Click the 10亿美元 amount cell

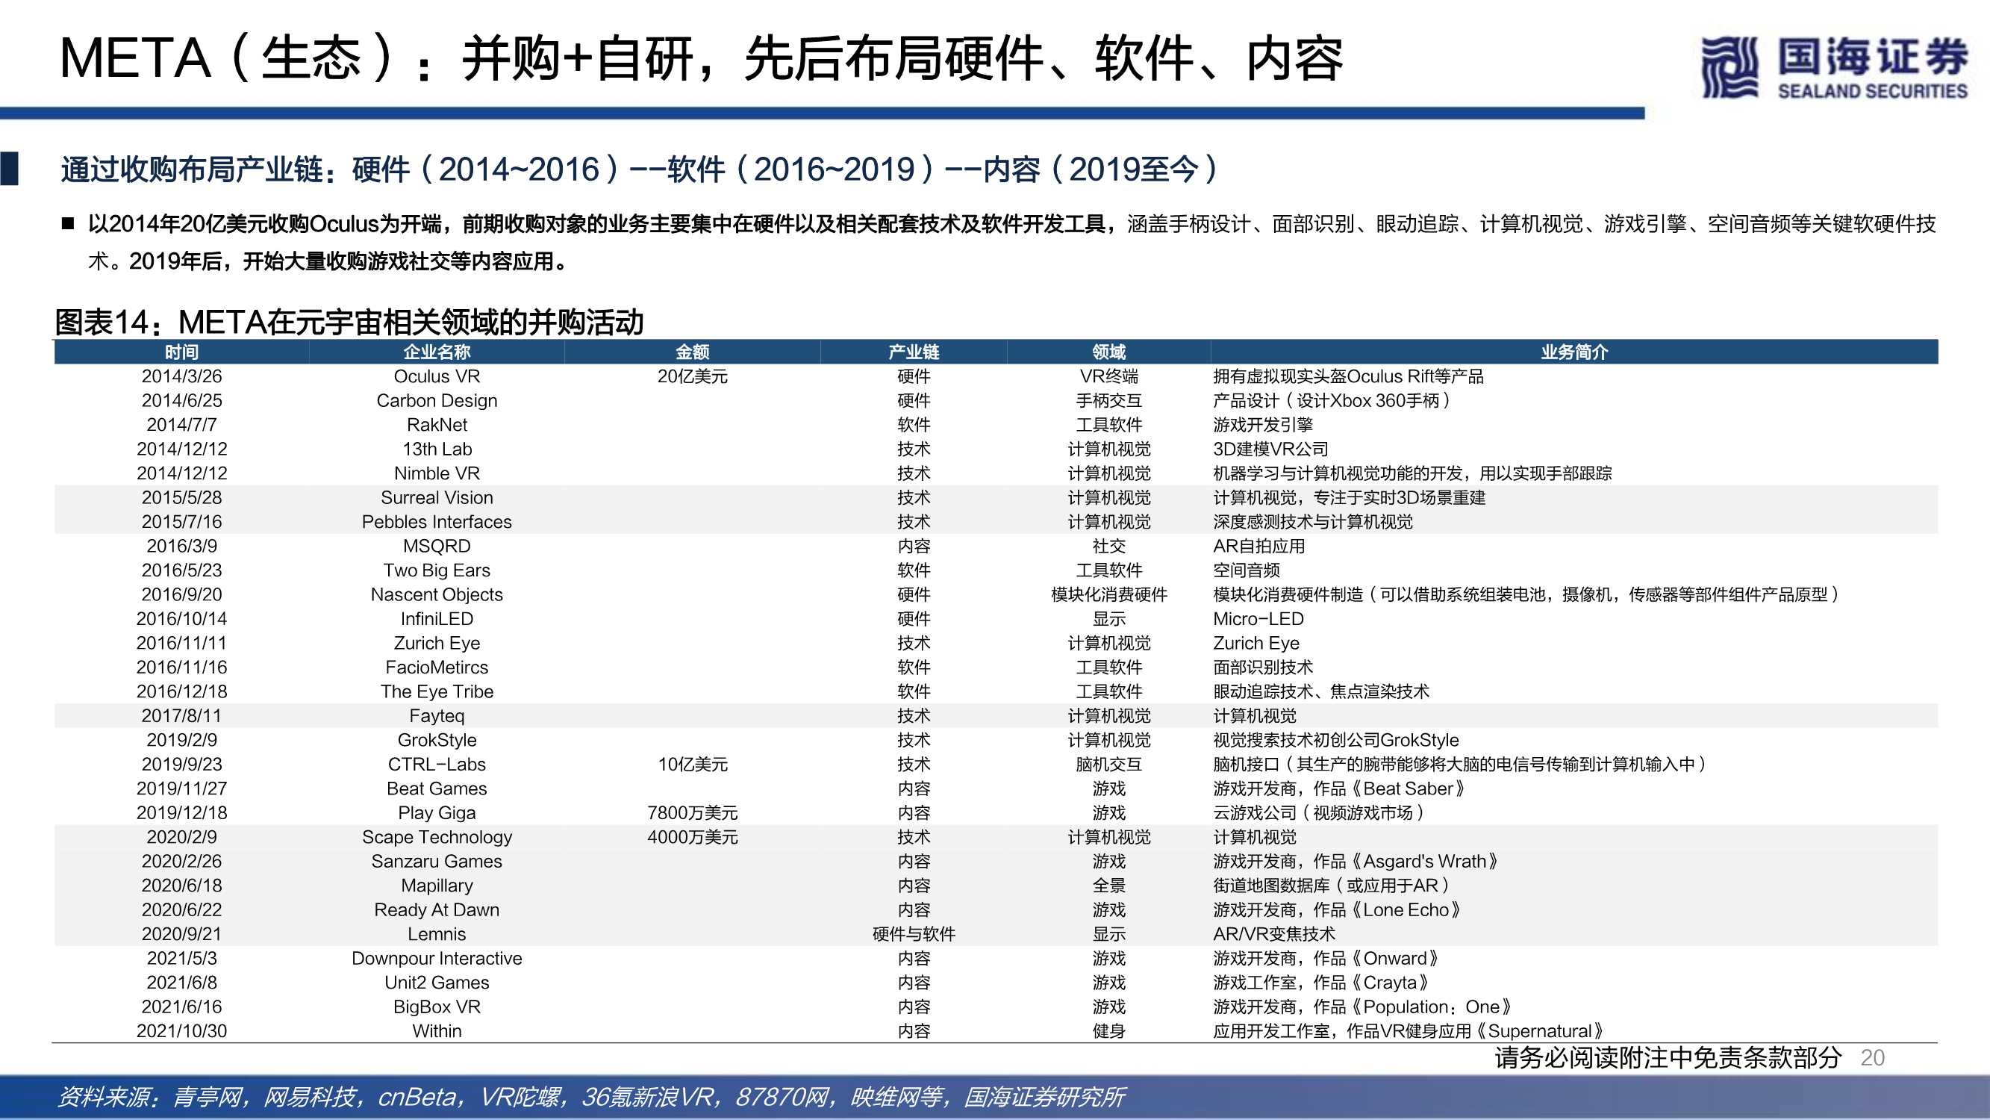click(x=692, y=765)
